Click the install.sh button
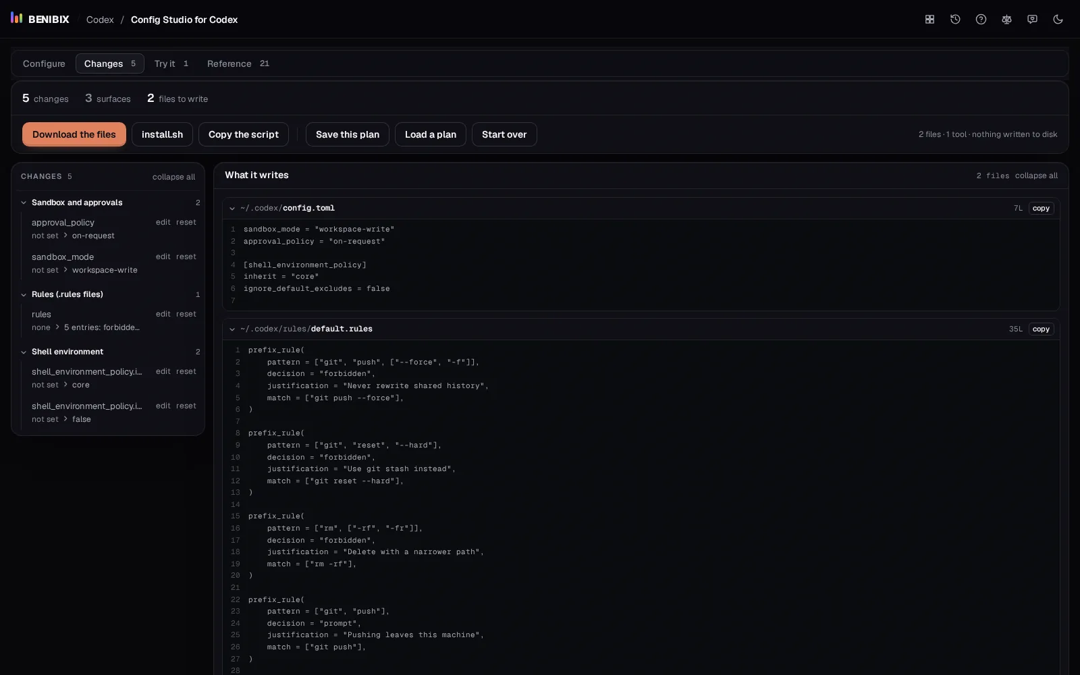 162,134
